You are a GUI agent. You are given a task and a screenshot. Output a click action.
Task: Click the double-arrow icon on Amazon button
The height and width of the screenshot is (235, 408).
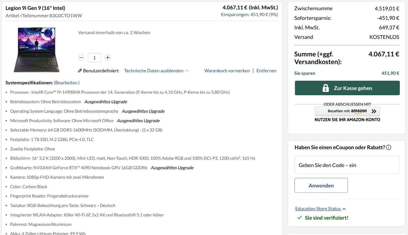(374, 111)
